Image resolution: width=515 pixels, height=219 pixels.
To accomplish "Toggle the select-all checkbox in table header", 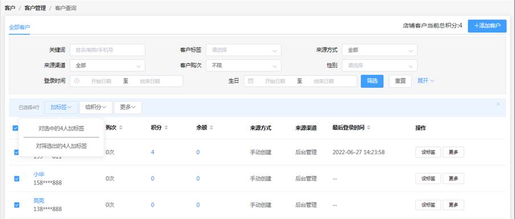I will [15, 128].
